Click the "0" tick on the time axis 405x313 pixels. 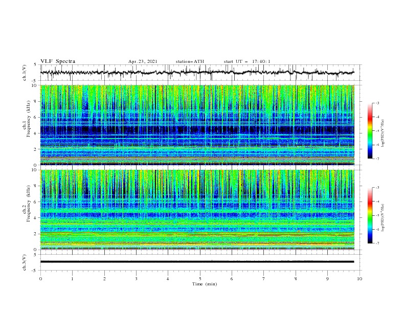(x=40, y=279)
